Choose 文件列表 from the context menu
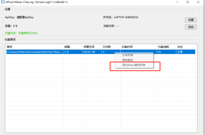Screen dimensions: 205x135 point(128,55)
